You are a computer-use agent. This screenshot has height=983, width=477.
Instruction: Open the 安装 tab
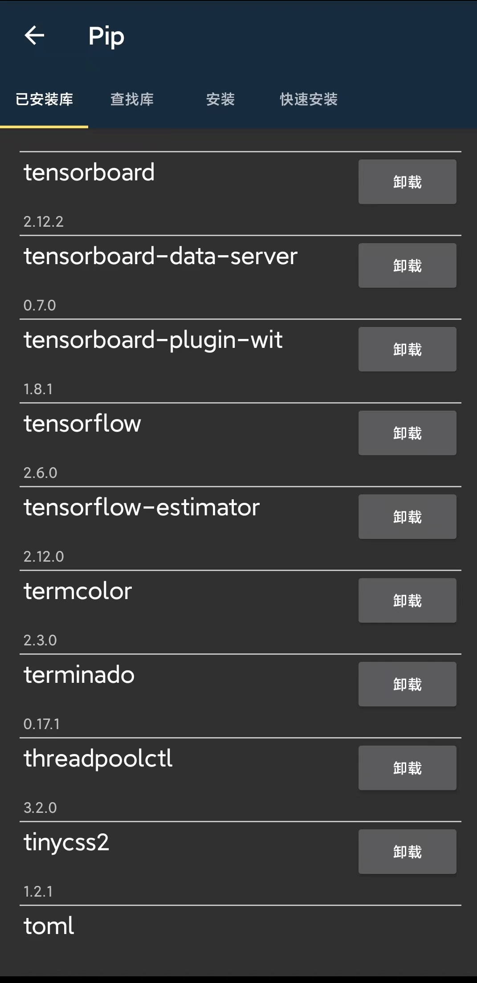coord(221,100)
